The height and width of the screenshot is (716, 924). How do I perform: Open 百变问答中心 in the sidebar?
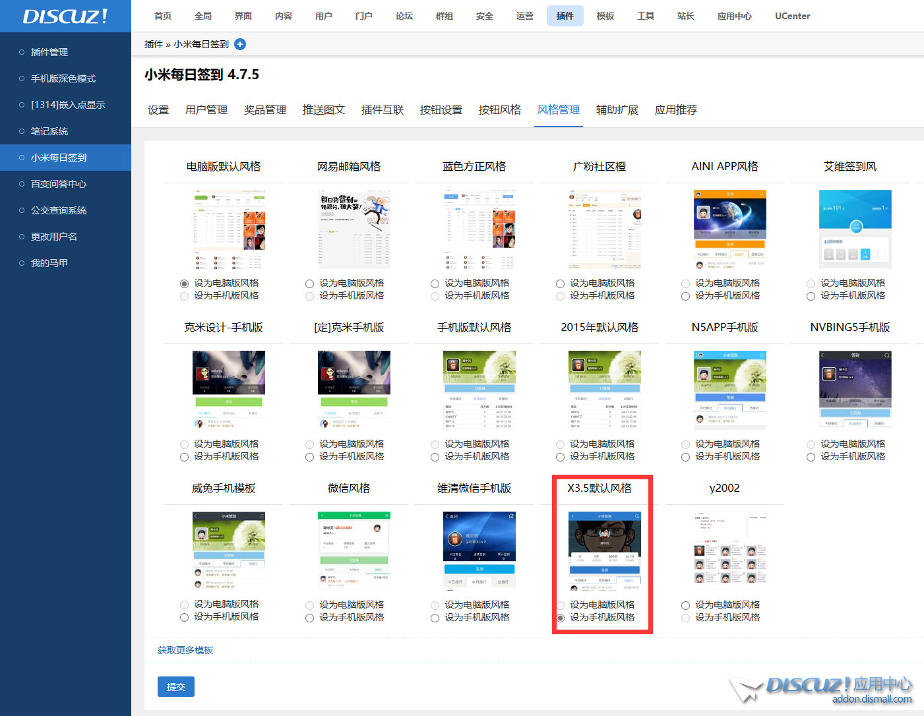65,184
